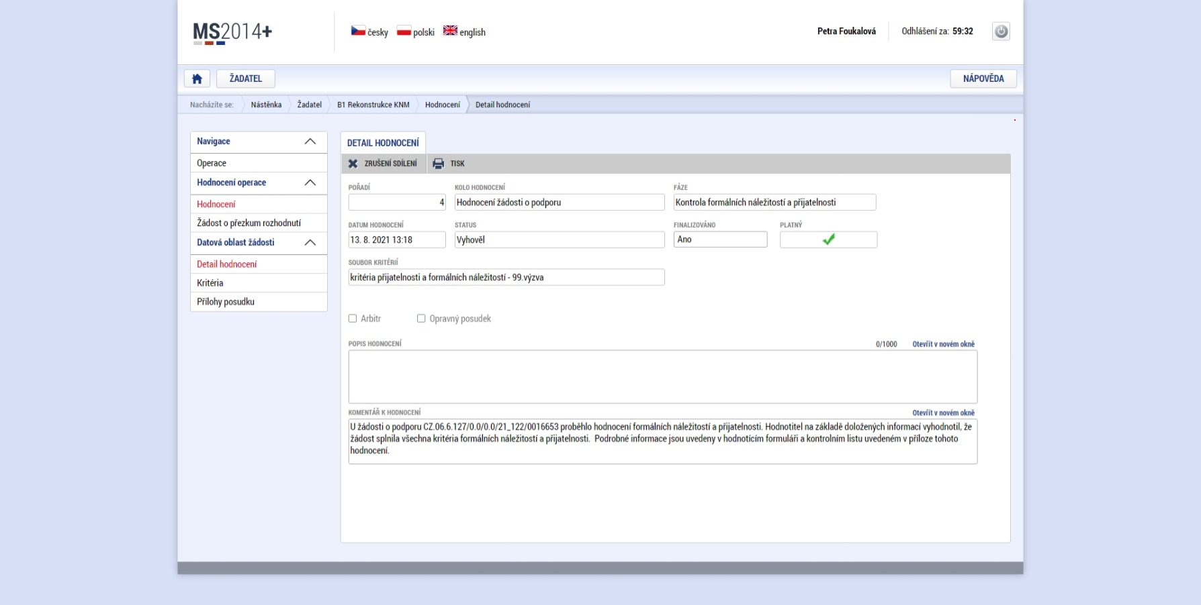Go to Hodnocení in the breadcrumb
This screenshot has height=605, width=1201.
[443, 105]
